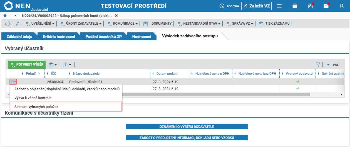Go to the home icon in breadcrumb
This screenshot has height=147, width=350.
tap(5, 16)
